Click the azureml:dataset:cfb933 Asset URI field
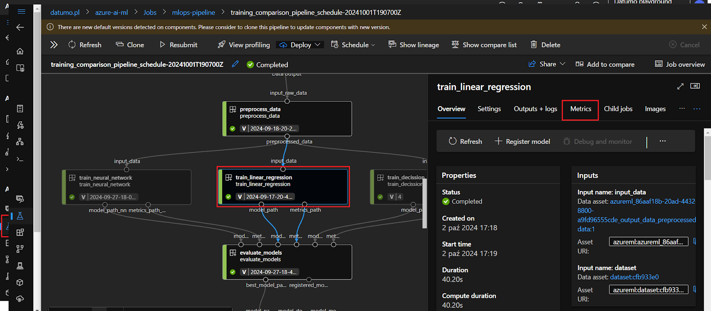This screenshot has width=711, height=311. [x=648, y=290]
